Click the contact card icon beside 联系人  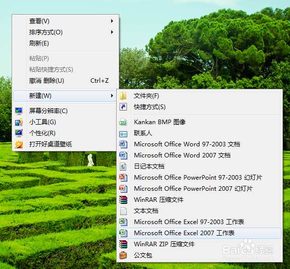tap(123, 134)
